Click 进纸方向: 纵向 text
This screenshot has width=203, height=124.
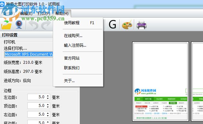[x=17, y=81]
